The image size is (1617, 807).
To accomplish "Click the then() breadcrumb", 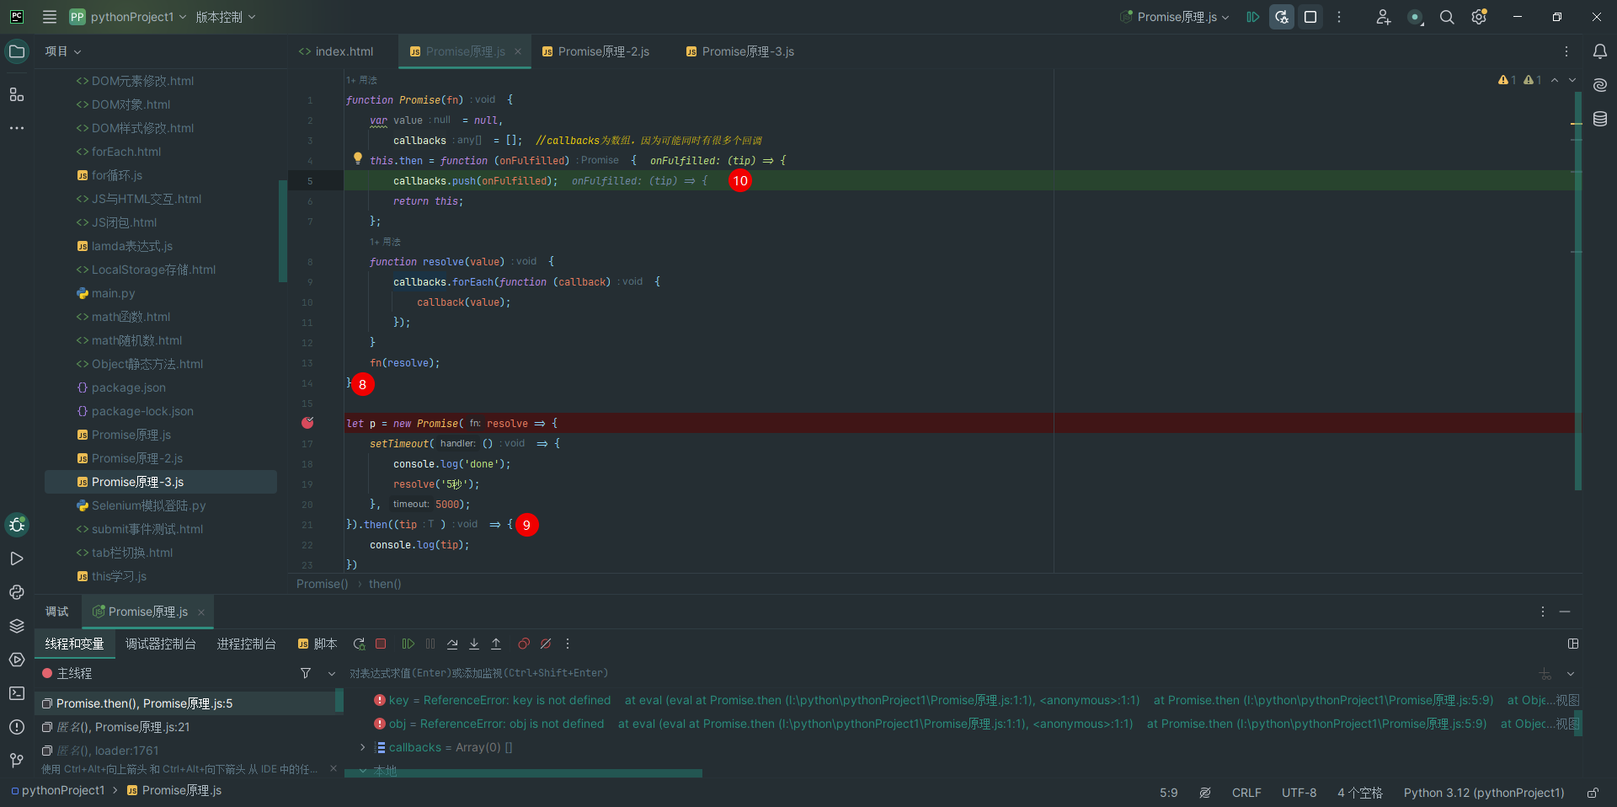I will pyautogui.click(x=385, y=584).
